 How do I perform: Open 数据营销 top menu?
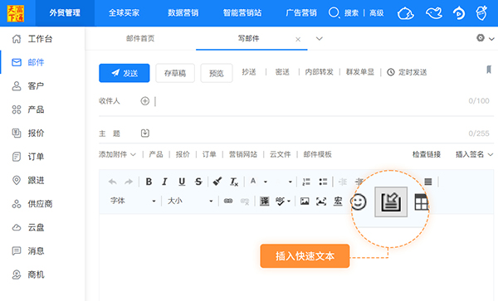coord(183,13)
